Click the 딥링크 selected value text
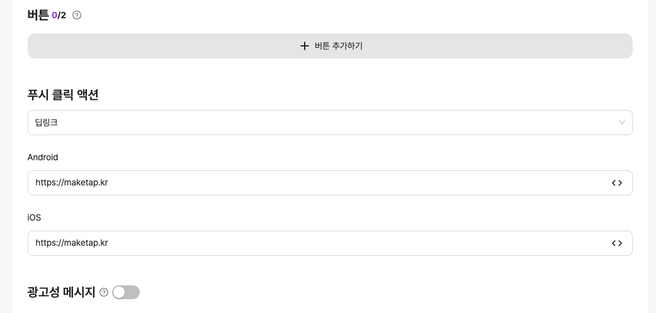 [47, 123]
